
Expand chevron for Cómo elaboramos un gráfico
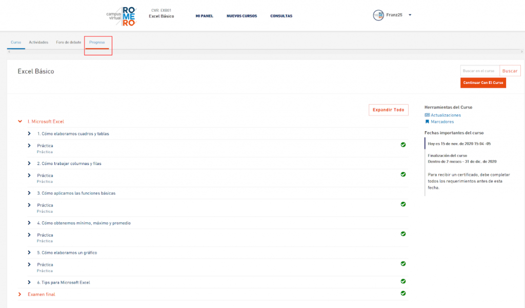29,253
